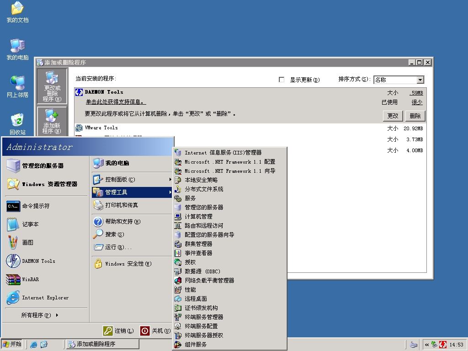Open 本地安全策略 in admin tools

(230, 180)
